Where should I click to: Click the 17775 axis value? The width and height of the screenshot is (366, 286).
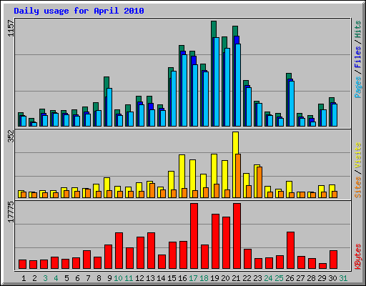pyautogui.click(x=11, y=212)
